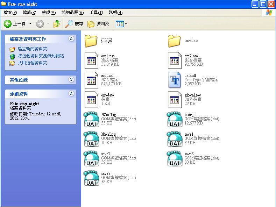The height and width of the screenshot is (207, 276).
Task: Select the NScrllog DAT file icon
Action: click(x=91, y=139)
